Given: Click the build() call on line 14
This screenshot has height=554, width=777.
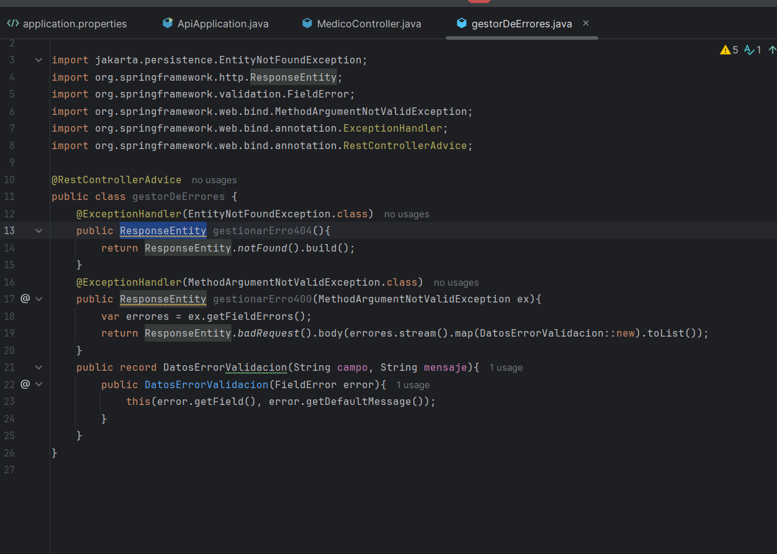Looking at the screenshot, I should 328,248.
